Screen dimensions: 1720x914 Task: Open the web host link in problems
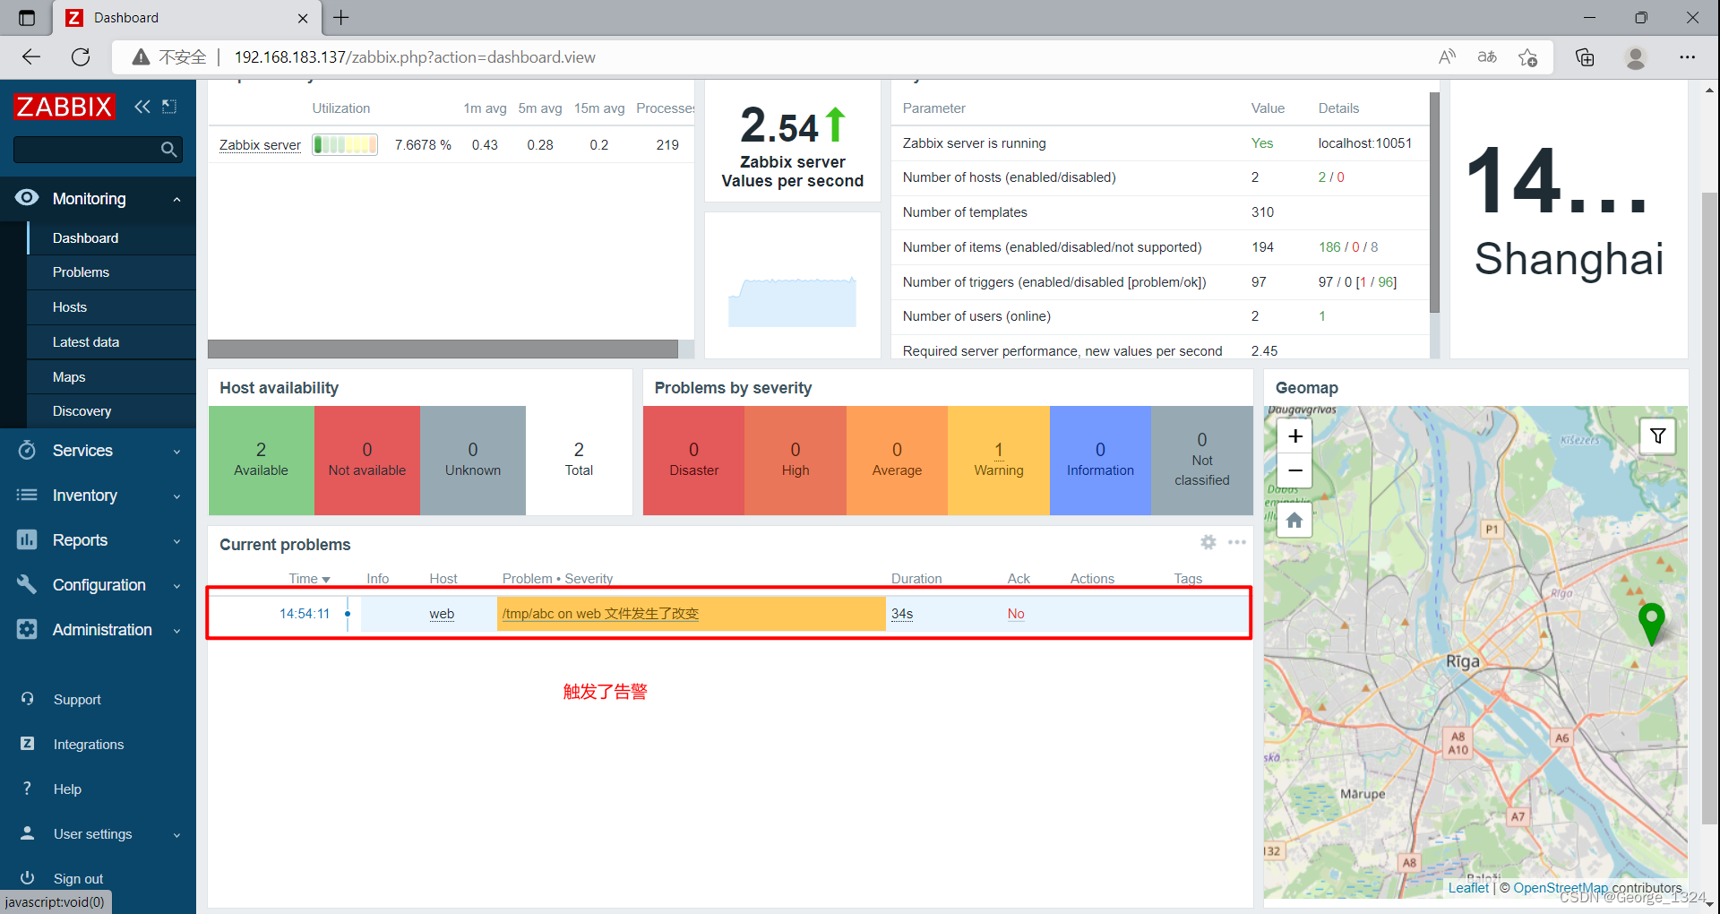coord(442,614)
